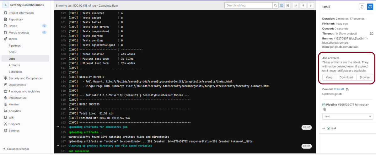The height and width of the screenshot is (155, 376).
Task: Open the 'test' stage dropdown
Action: (x=347, y=116)
